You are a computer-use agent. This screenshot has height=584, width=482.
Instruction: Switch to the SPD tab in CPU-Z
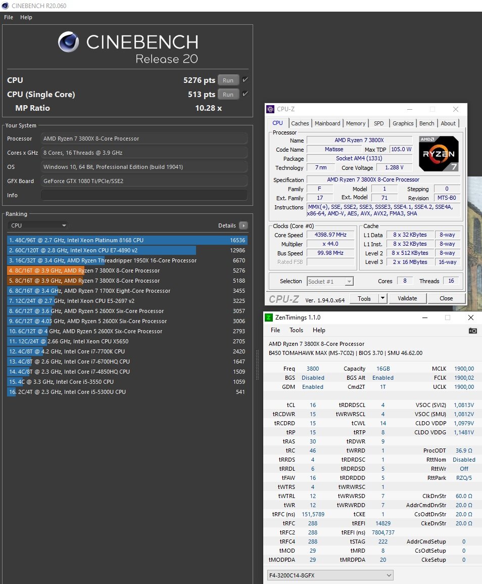(x=379, y=123)
